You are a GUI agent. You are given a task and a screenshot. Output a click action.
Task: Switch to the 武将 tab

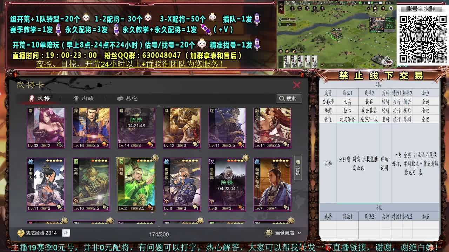39,98
